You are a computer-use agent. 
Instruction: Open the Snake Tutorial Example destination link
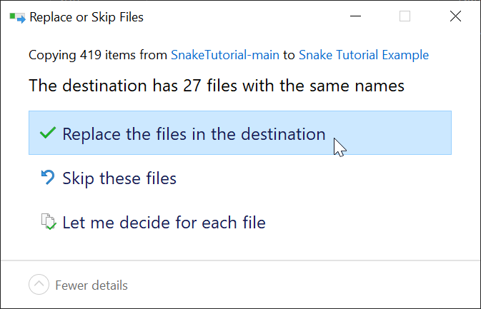tap(364, 55)
